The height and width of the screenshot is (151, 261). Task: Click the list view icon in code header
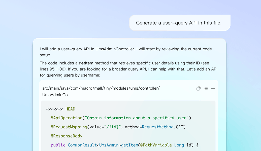[x=206, y=89]
